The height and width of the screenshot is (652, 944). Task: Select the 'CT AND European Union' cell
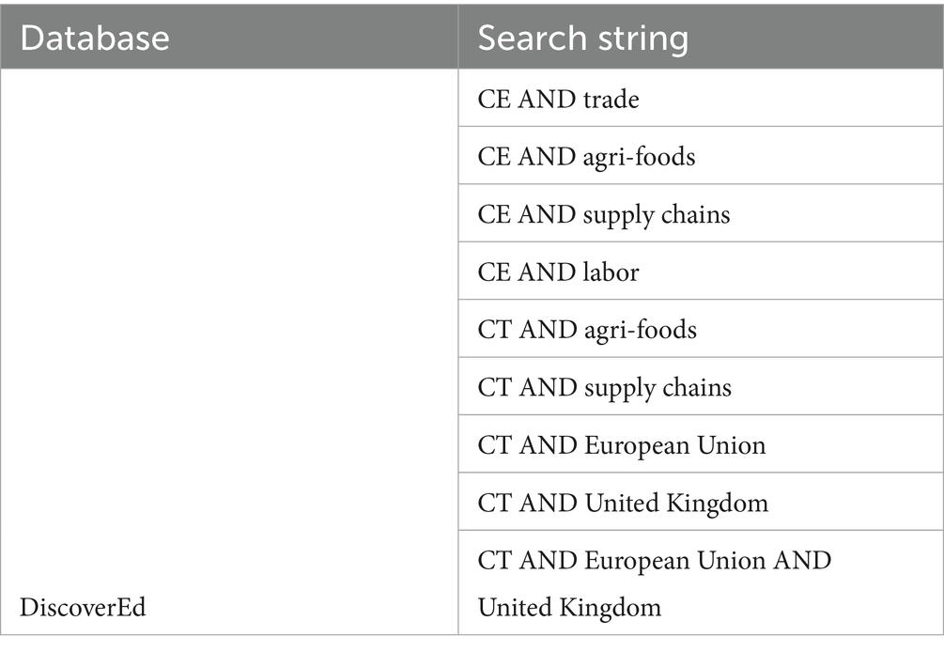pyautogui.click(x=701, y=445)
